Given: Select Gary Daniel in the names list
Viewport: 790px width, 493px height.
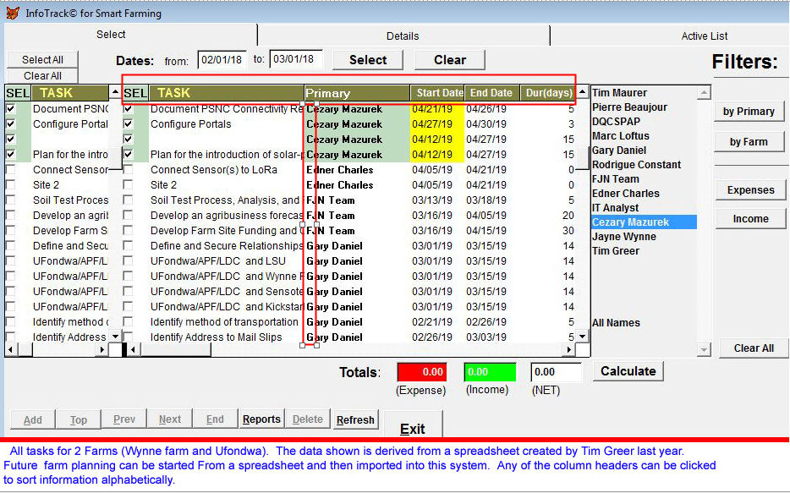Looking at the screenshot, I should pos(619,151).
